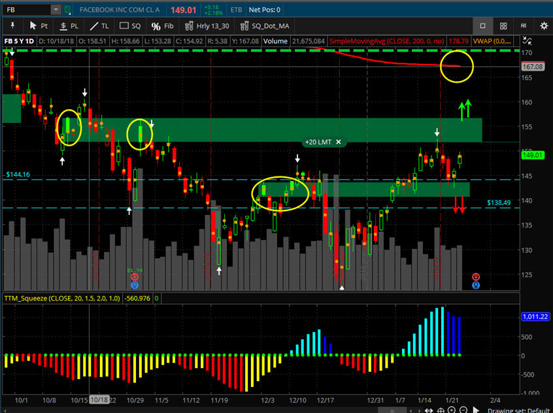The height and width of the screenshot is (413, 553).
Task: Open the Drawing set: Default menu
Action: [x=518, y=410]
